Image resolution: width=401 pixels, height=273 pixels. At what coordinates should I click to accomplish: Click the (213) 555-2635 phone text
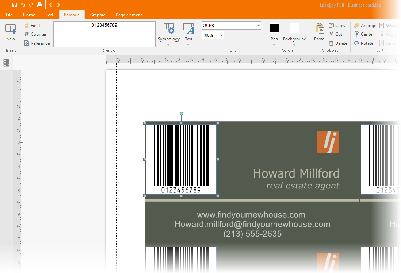252,234
